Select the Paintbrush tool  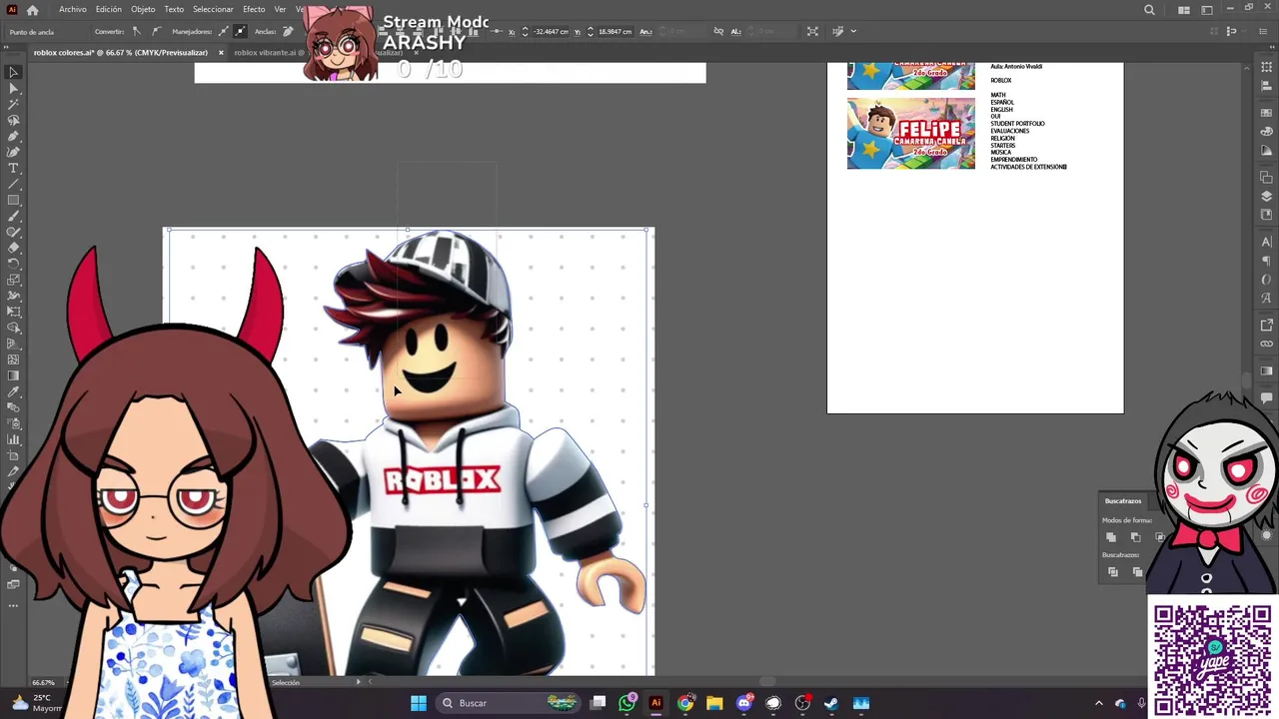tap(14, 216)
